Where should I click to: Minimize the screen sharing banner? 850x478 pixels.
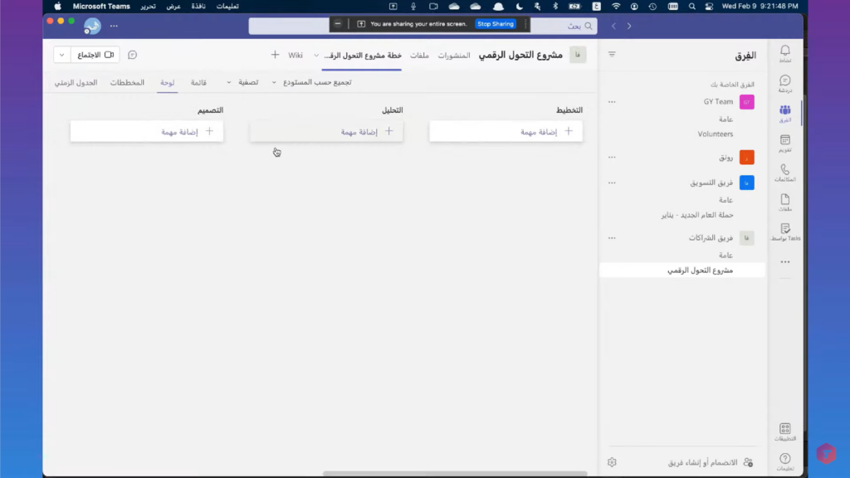338,24
